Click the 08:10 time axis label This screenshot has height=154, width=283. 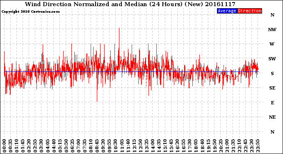point(91,146)
